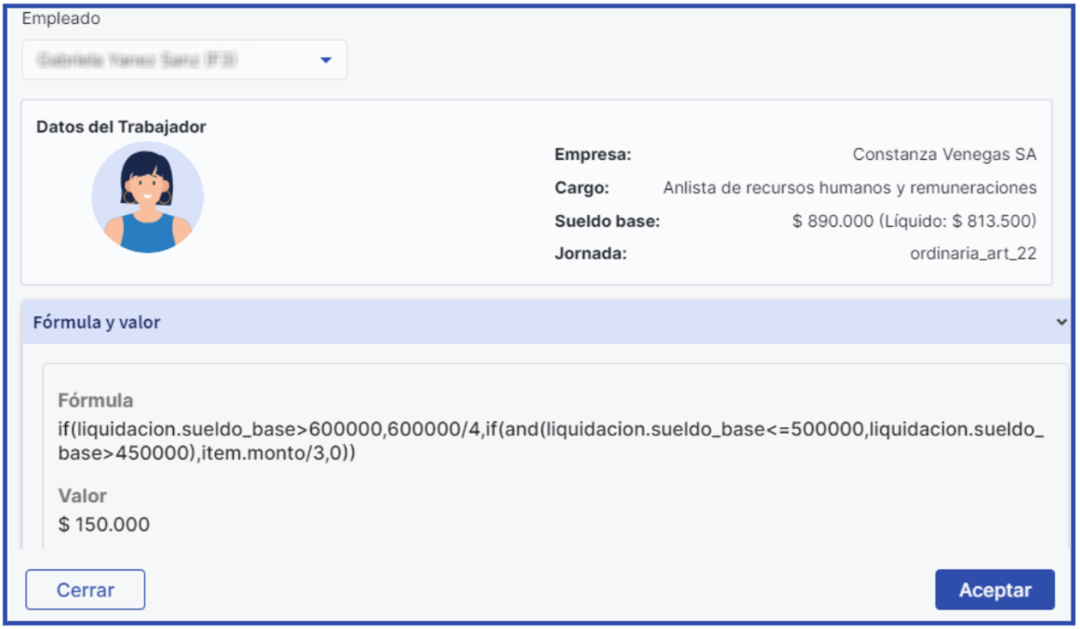1080x629 pixels.
Task: Click the Fórmula y valor section header
Action: (x=97, y=323)
